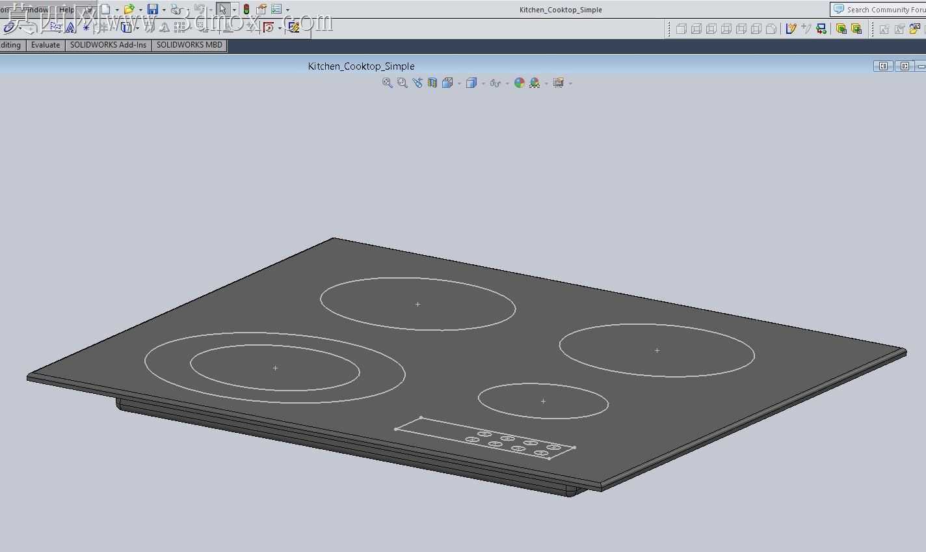Click the Edit Appearance color ball icon
This screenshot has height=552, width=926.
(519, 83)
